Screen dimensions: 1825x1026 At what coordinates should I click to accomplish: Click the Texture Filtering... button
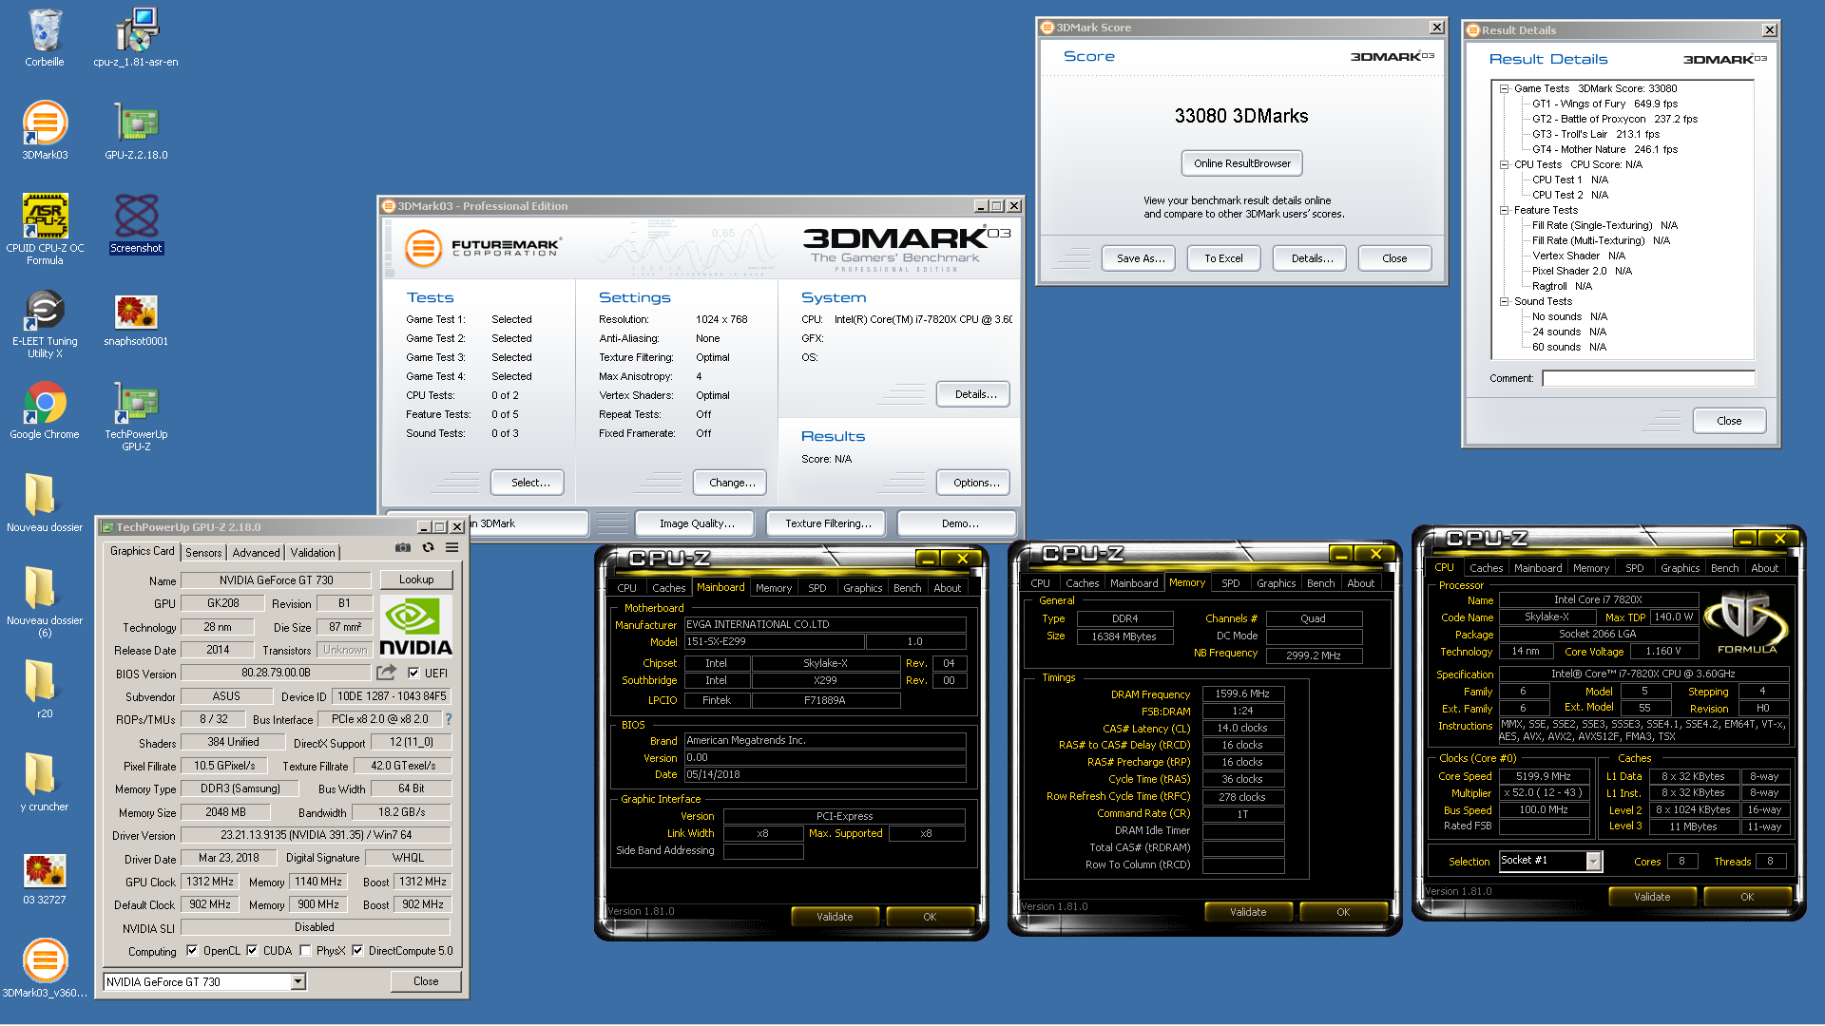click(x=828, y=523)
